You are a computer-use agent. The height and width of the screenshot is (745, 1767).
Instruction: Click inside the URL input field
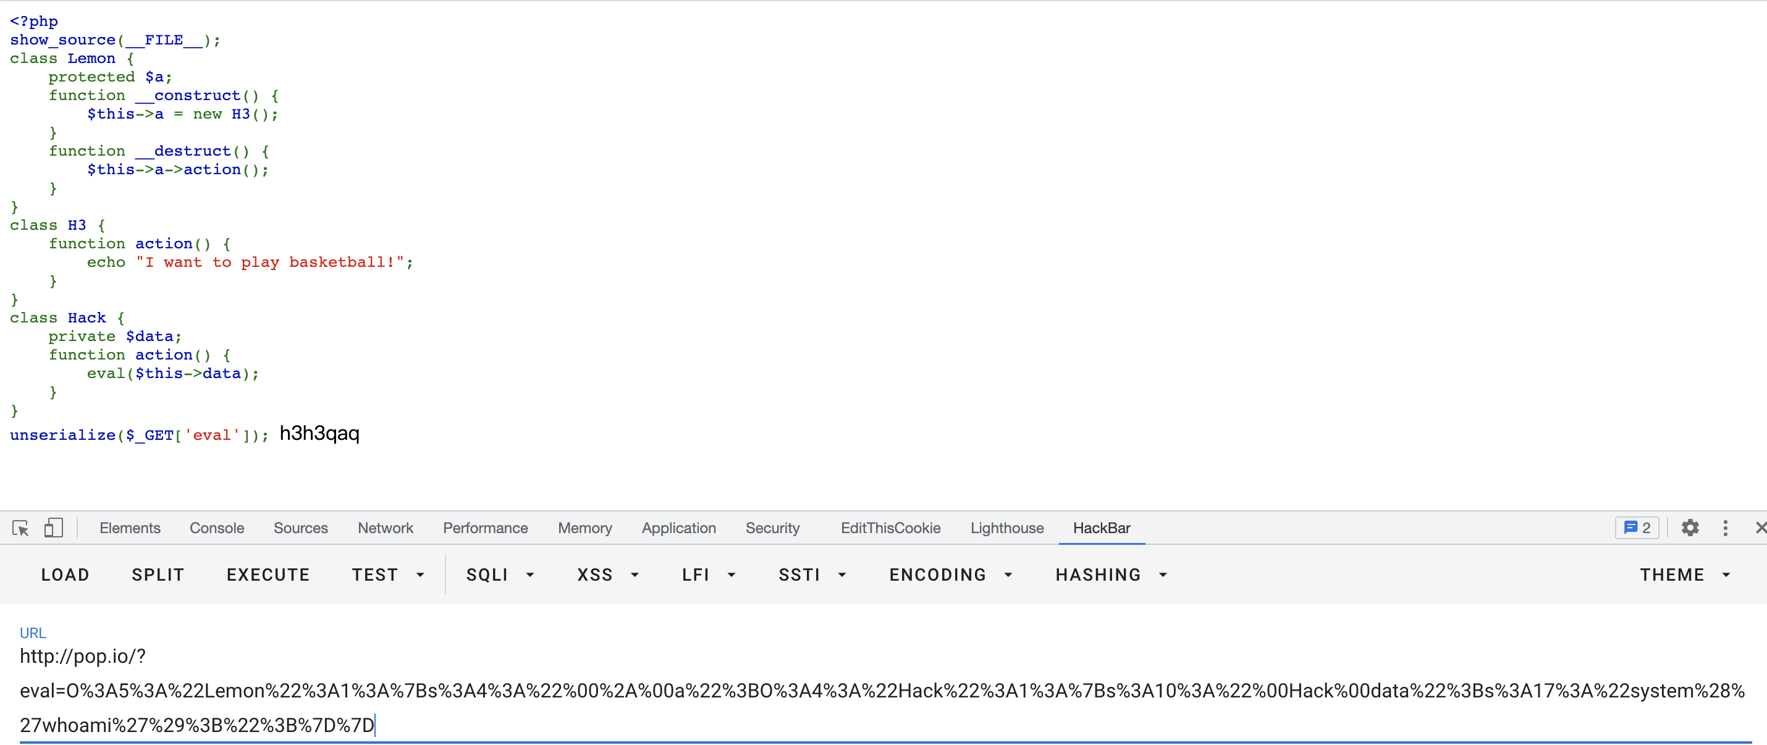882,690
